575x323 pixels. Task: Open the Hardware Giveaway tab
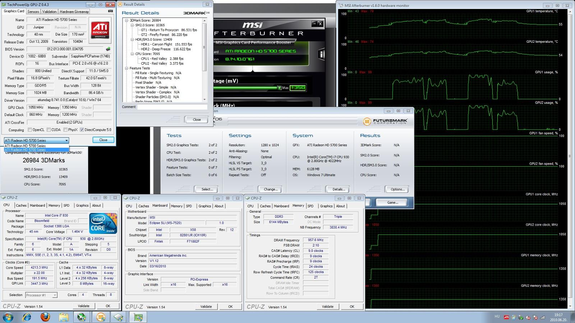[x=74, y=11]
